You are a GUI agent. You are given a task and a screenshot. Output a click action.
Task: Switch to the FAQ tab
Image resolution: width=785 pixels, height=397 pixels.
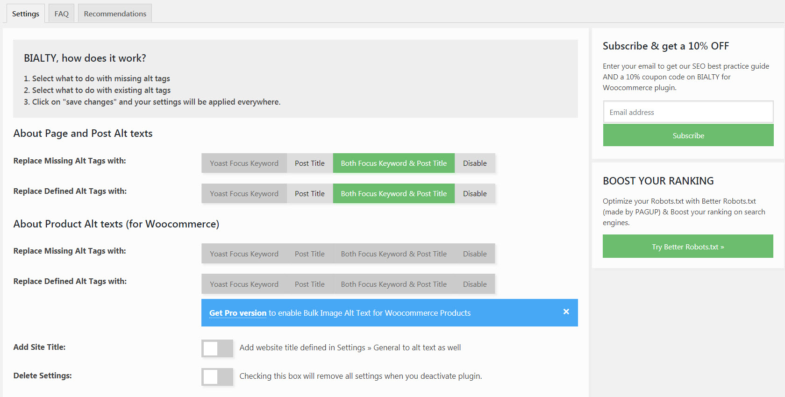pyautogui.click(x=62, y=14)
